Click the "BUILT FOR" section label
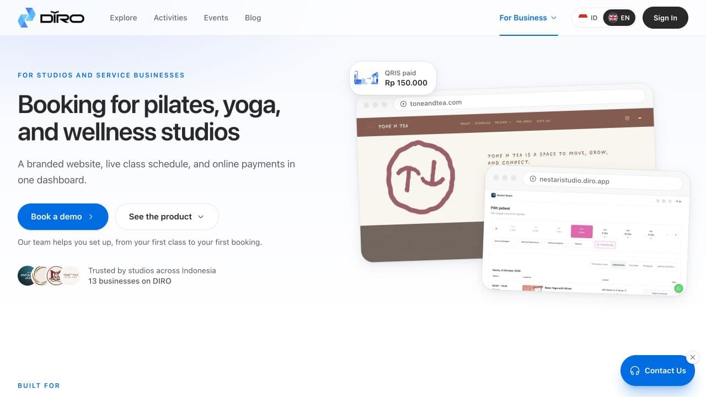 (39, 385)
